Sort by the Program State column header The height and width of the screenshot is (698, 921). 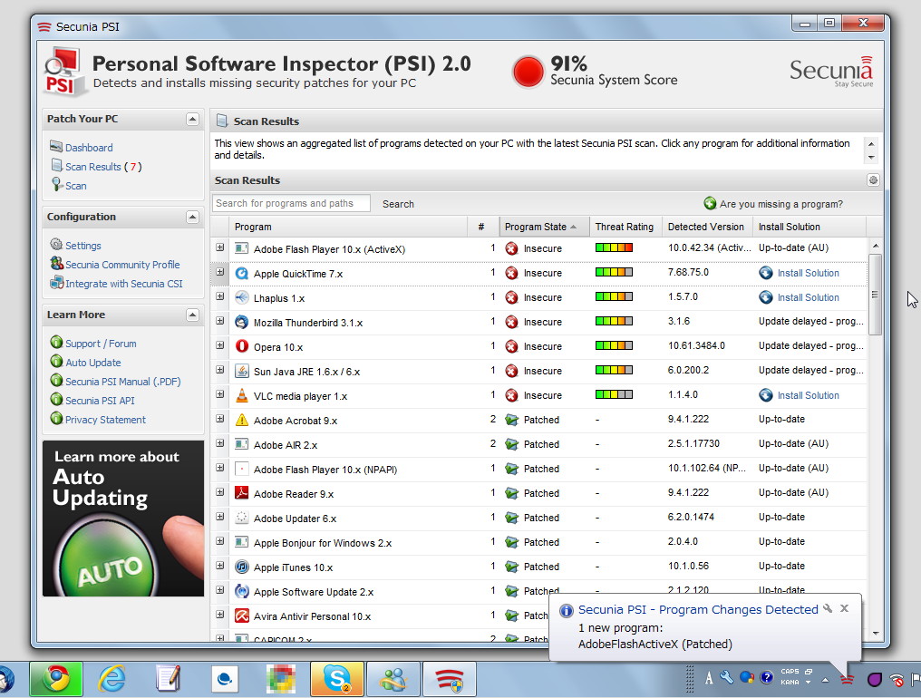(x=545, y=227)
